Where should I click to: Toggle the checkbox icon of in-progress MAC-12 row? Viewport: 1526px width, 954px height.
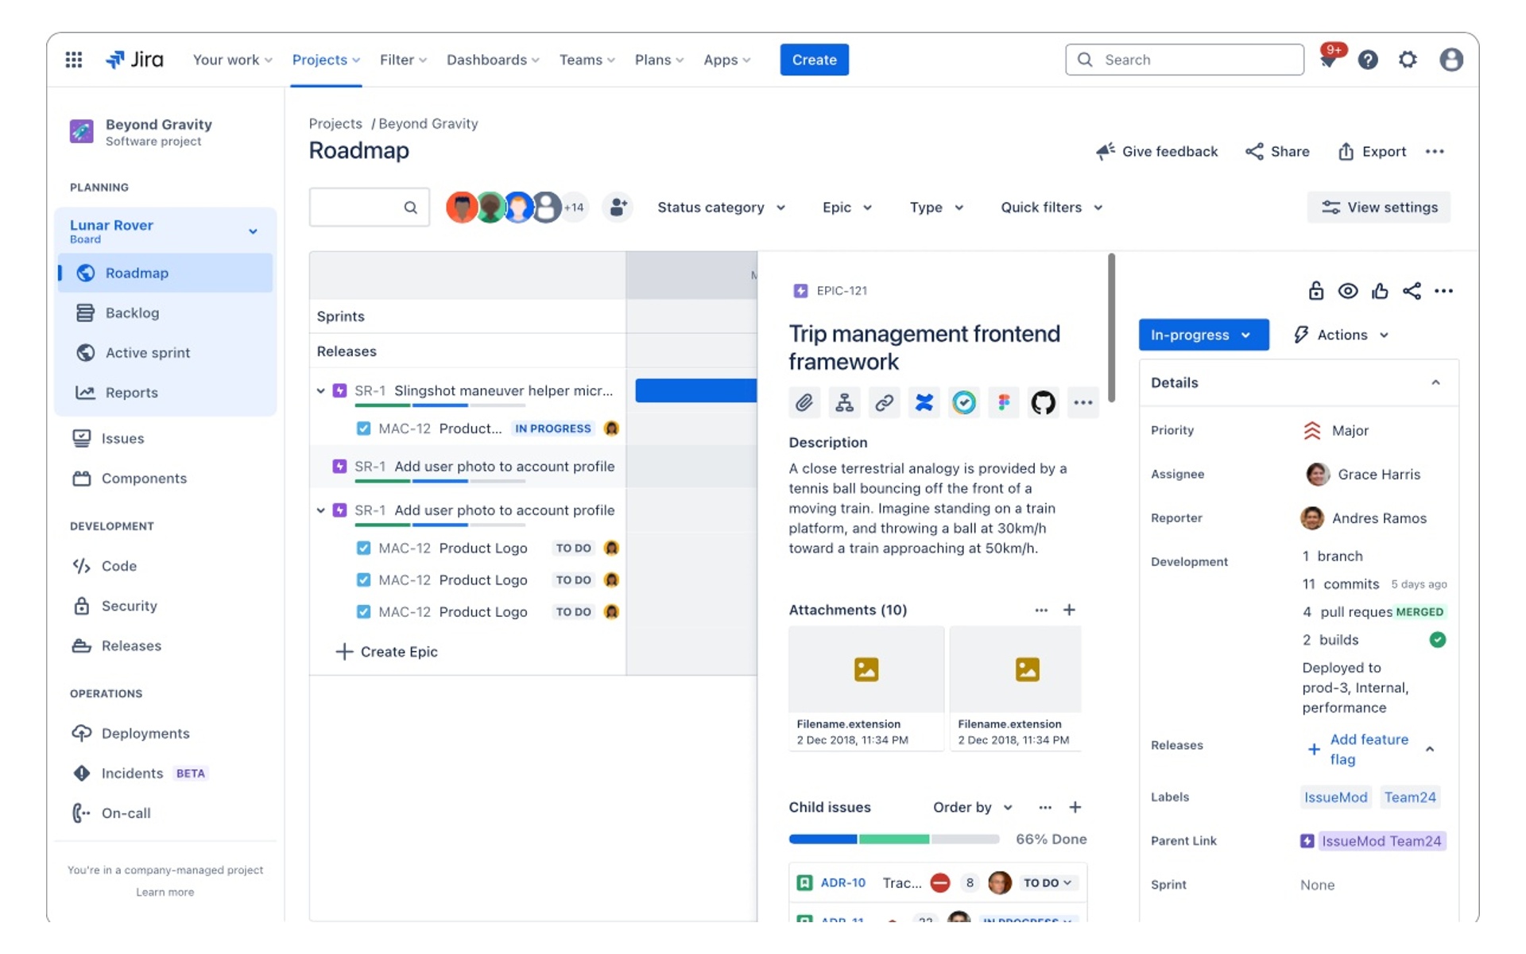363,429
